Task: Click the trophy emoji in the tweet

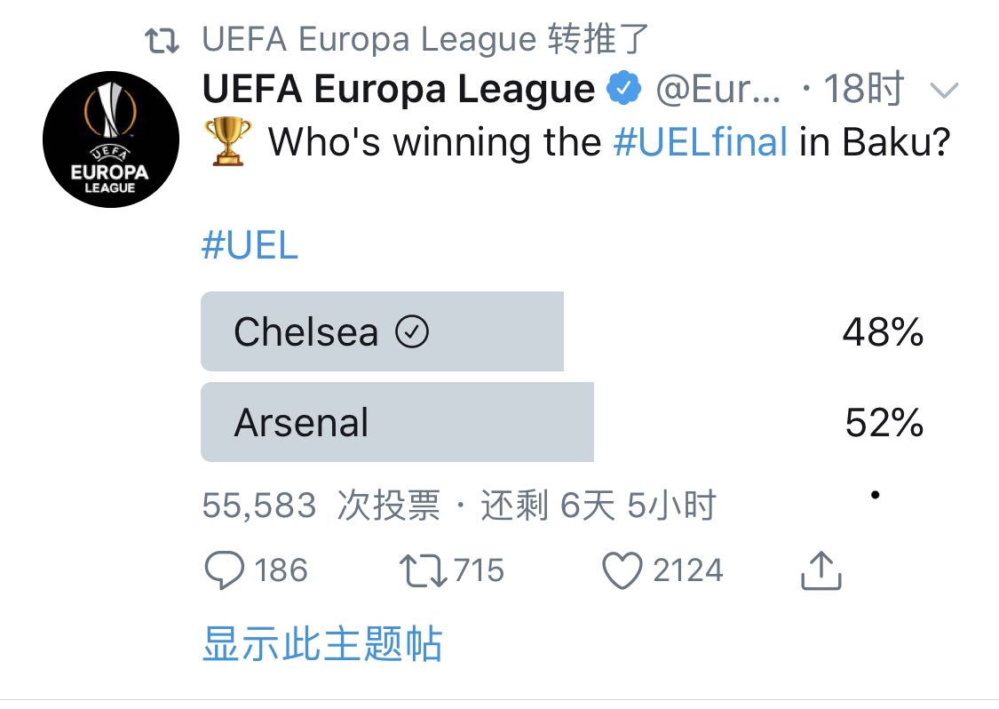Action: [x=228, y=142]
